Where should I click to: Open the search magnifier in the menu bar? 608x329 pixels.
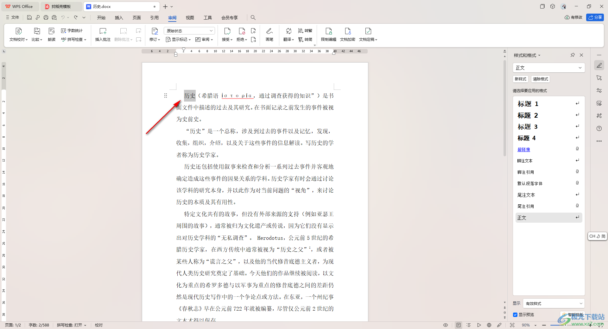(x=253, y=17)
